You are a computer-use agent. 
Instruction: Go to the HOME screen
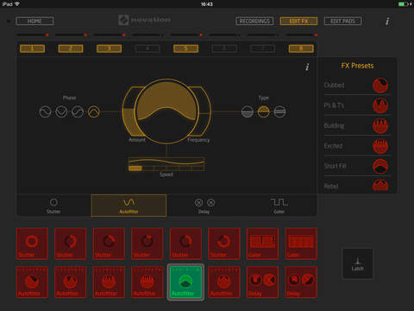point(34,21)
